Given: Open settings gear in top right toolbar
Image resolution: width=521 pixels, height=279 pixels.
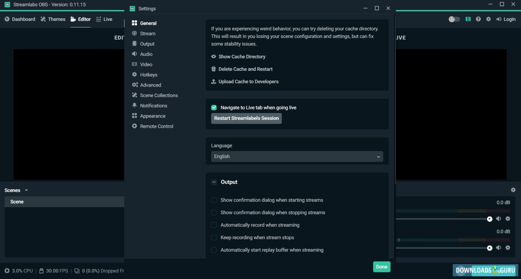Looking at the screenshot, I should tap(488, 19).
